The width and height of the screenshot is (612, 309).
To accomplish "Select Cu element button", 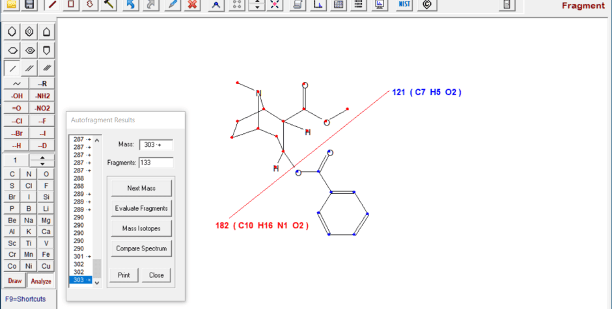I will [46, 266].
